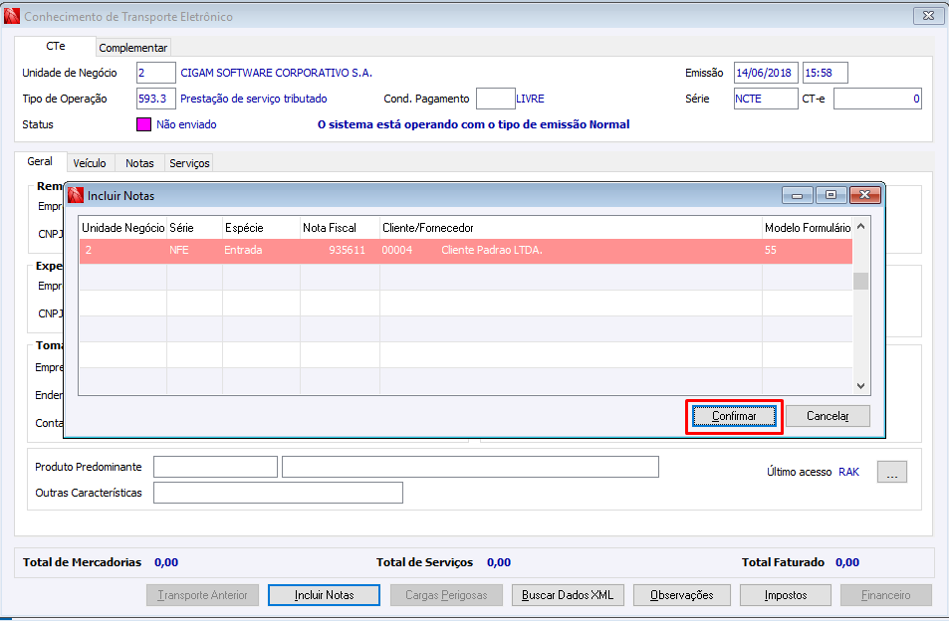Click the Modelo Formulário column header
Screen dimensions: 949x621
808,228
